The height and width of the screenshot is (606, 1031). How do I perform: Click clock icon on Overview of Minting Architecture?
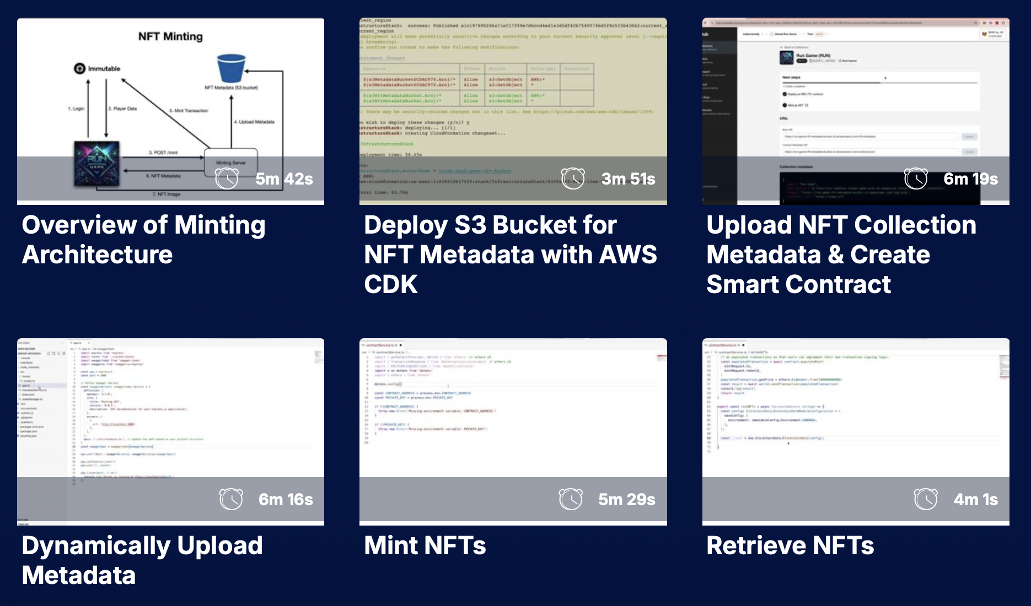point(227,178)
